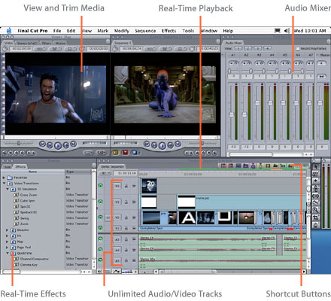Open the Sequence menu
The width and height of the screenshot is (331, 301).
(145, 31)
